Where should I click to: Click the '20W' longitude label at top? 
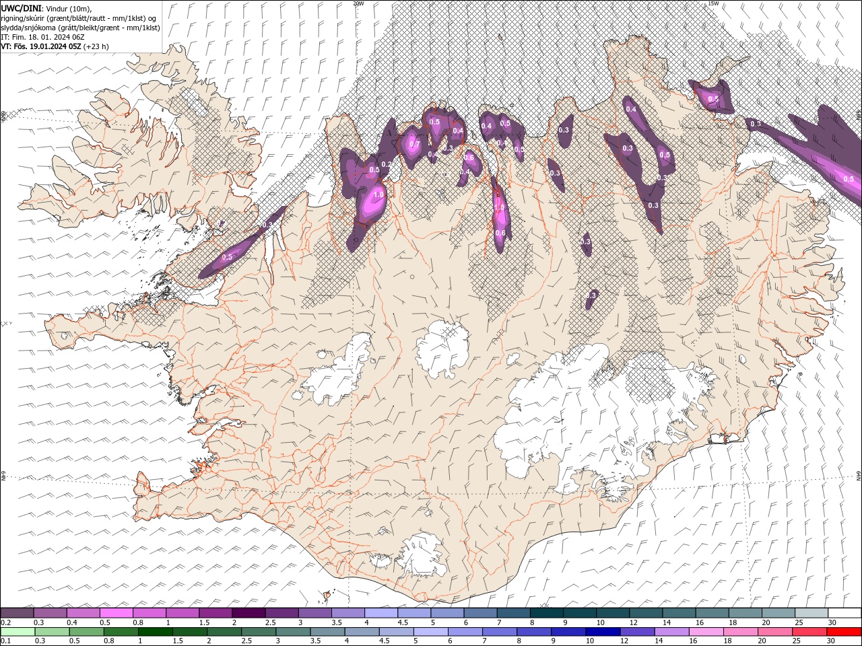(358, 3)
